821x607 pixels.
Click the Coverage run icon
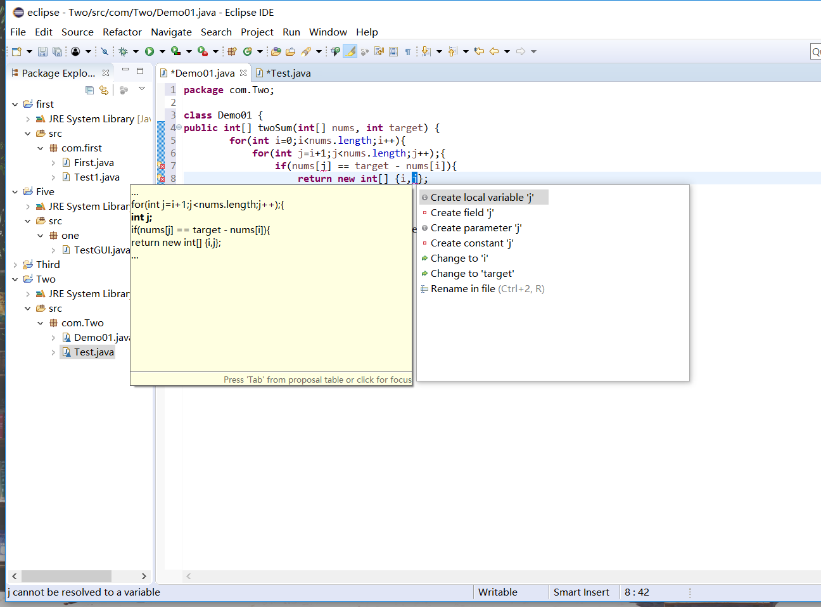[x=176, y=51]
